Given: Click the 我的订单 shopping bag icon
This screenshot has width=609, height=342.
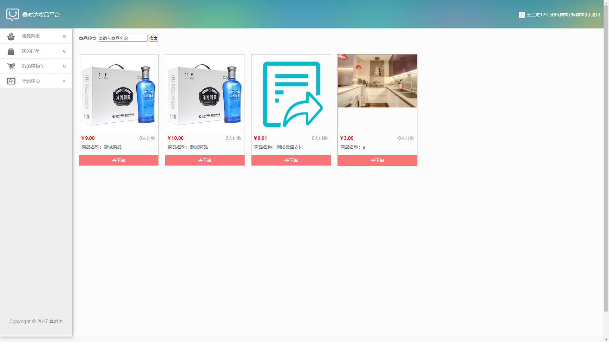Looking at the screenshot, I should point(11,51).
